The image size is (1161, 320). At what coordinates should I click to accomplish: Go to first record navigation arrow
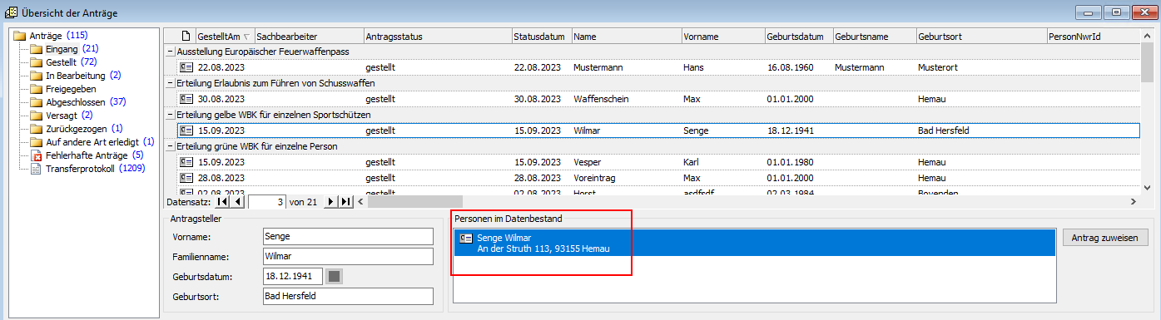(x=222, y=201)
